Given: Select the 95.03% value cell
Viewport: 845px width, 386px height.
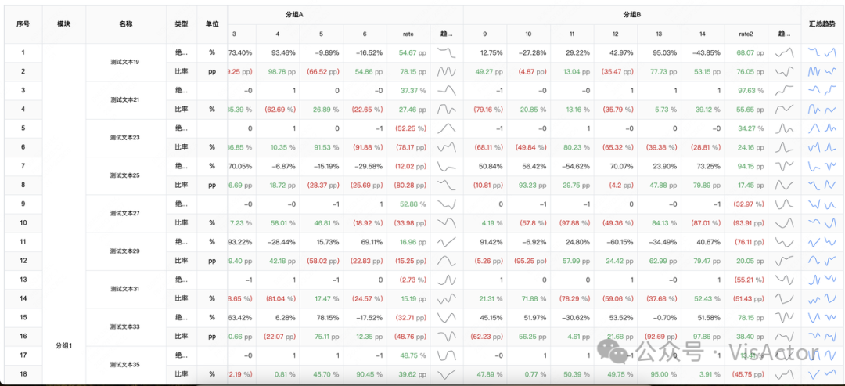Looking at the screenshot, I should click(x=659, y=52).
